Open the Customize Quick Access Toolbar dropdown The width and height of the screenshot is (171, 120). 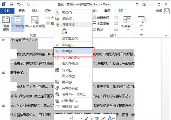pos(34,5)
